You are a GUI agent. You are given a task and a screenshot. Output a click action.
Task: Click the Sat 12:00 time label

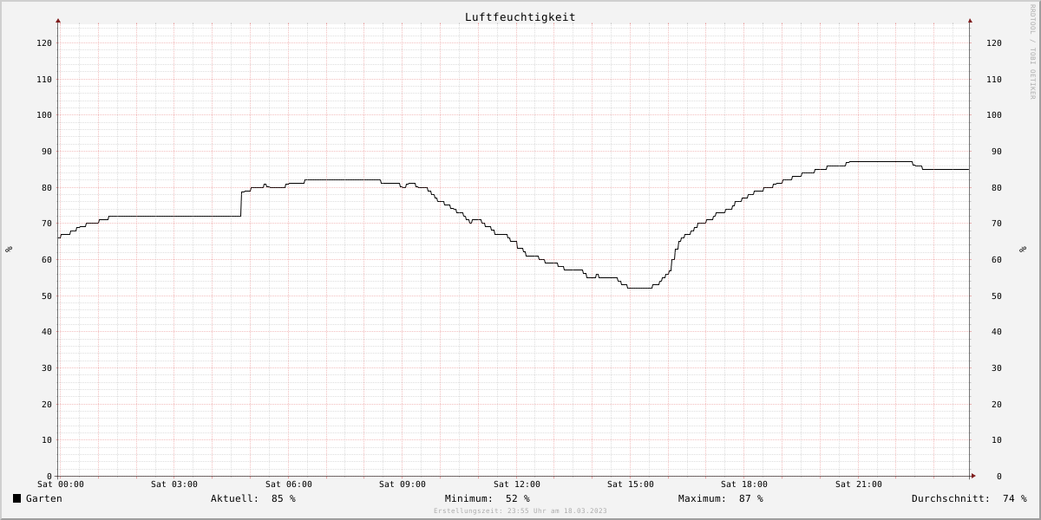(517, 484)
